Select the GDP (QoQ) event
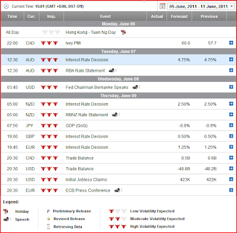 coord(76,126)
